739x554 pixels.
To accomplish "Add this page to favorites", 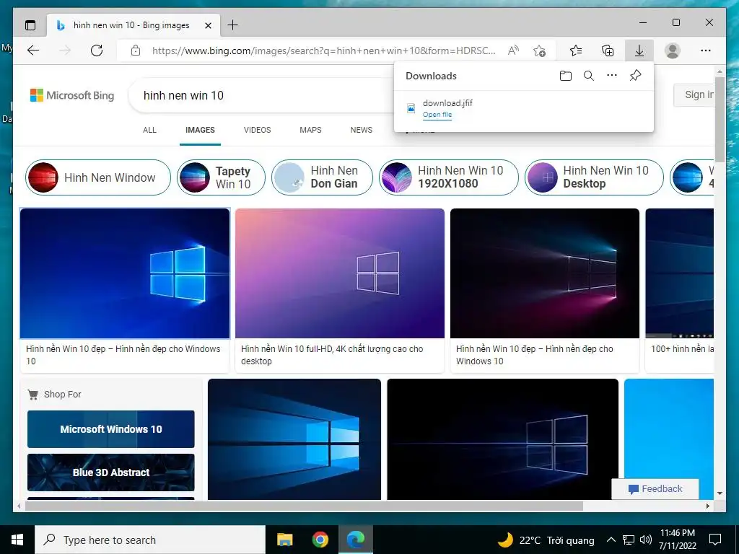I will (x=540, y=50).
